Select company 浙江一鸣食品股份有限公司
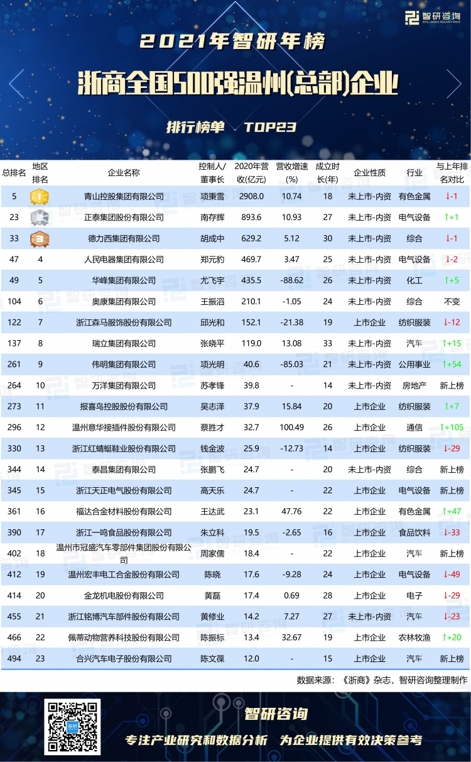The height and width of the screenshot is (762, 471). click(124, 533)
